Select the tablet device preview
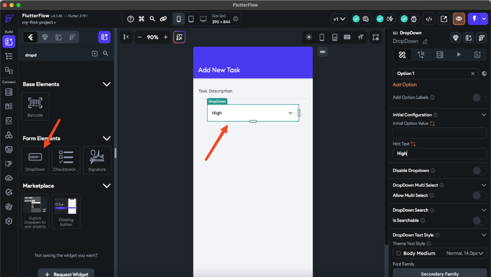The width and height of the screenshot is (491, 277). click(191, 19)
